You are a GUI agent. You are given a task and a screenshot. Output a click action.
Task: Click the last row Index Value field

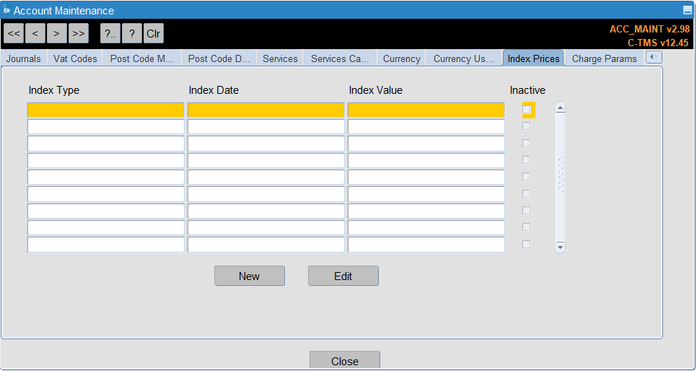click(426, 245)
